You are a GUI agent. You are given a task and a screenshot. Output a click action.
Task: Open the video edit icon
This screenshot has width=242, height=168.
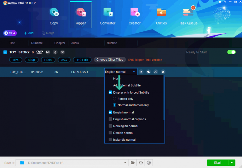[156, 72]
